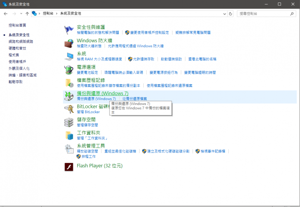The width and height of the screenshot is (300, 207).
Task: Refresh the control panel view
Action: click(x=230, y=14)
